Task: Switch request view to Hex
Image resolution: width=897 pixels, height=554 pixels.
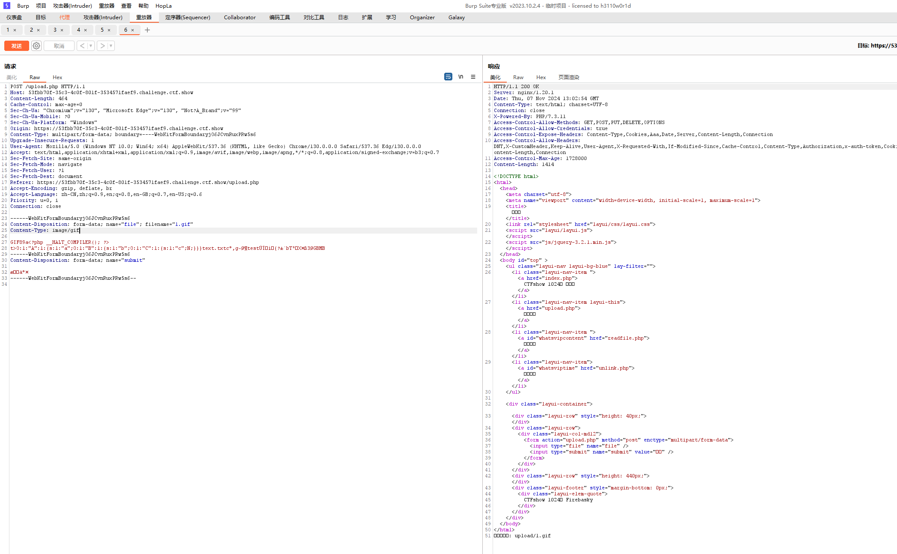Action: coord(57,77)
